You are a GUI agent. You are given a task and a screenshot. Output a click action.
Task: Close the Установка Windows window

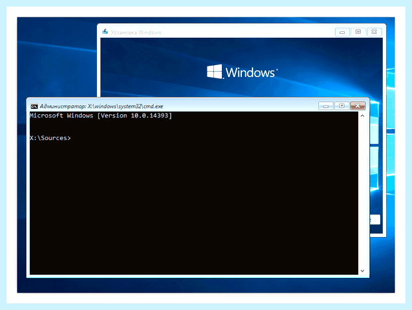click(x=374, y=32)
